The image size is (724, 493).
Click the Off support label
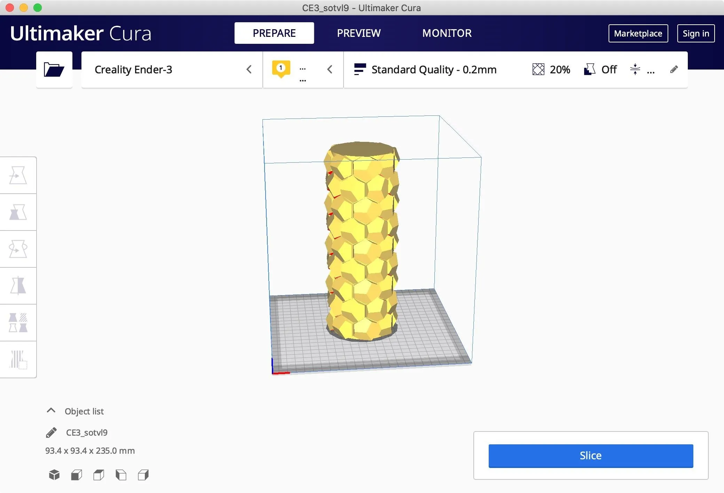[609, 70]
